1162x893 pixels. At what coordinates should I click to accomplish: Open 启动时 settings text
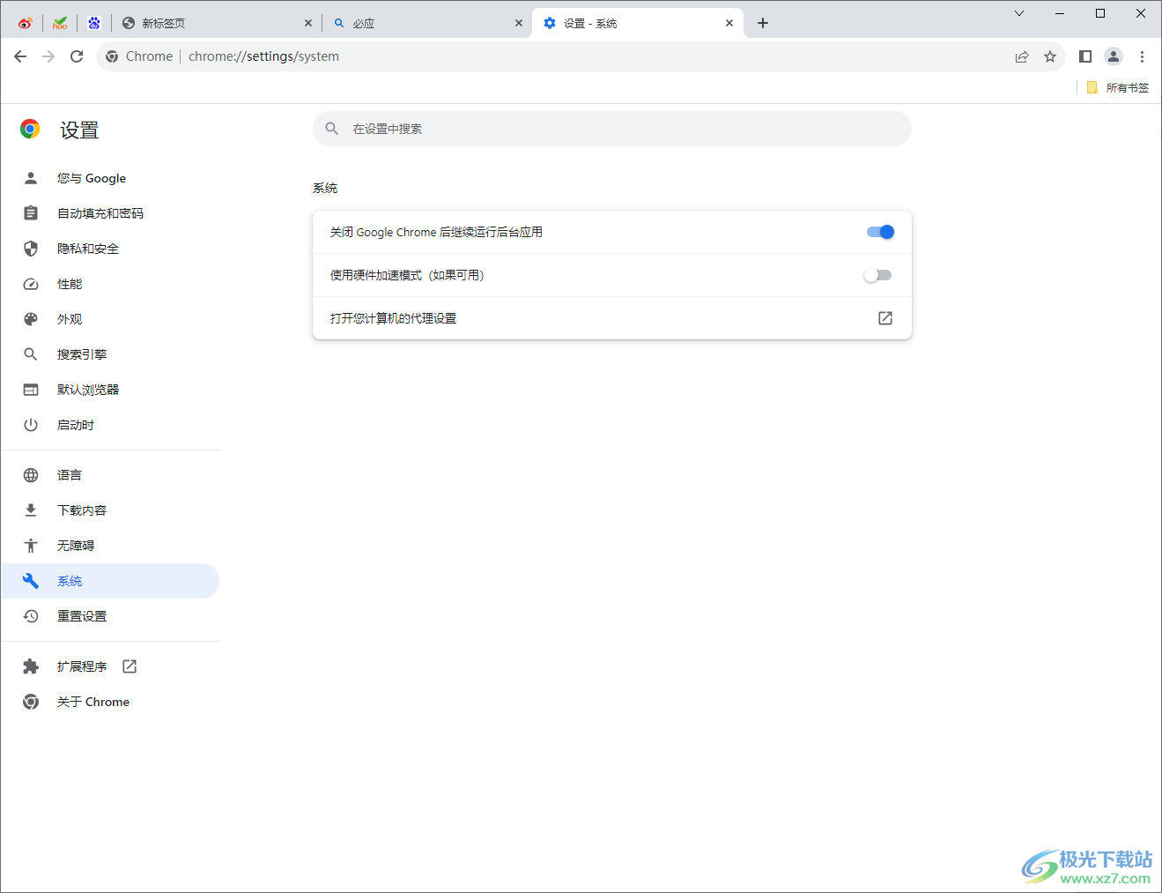point(76,425)
